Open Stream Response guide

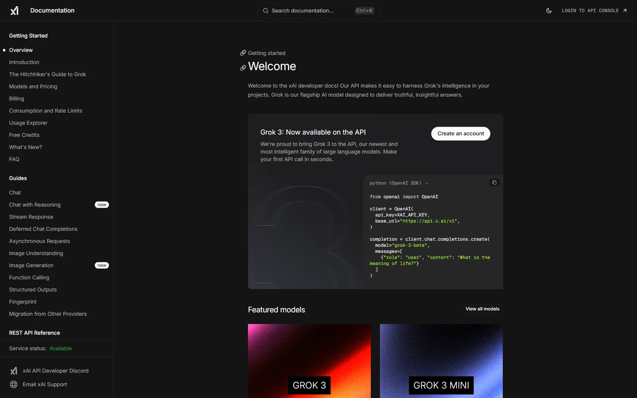coord(31,217)
